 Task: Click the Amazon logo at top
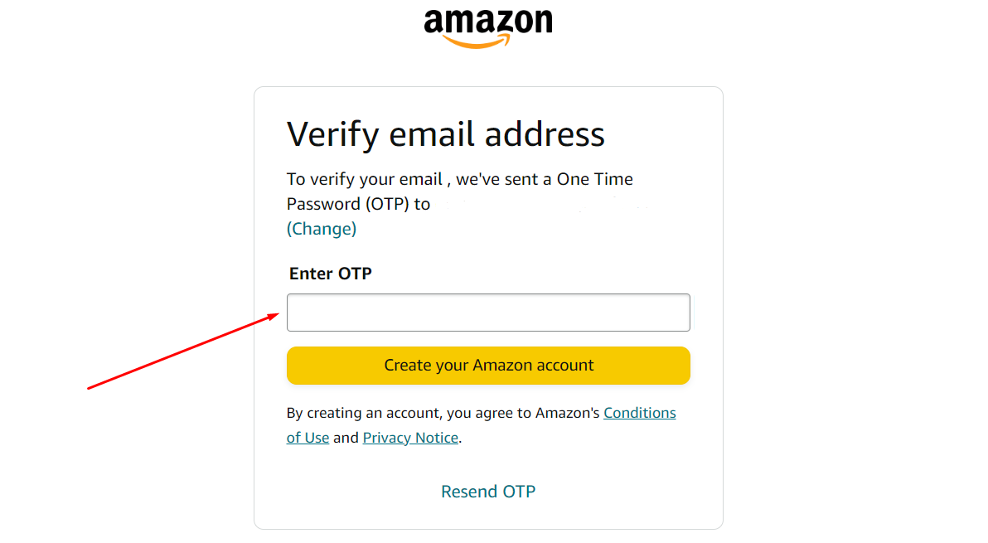click(488, 28)
